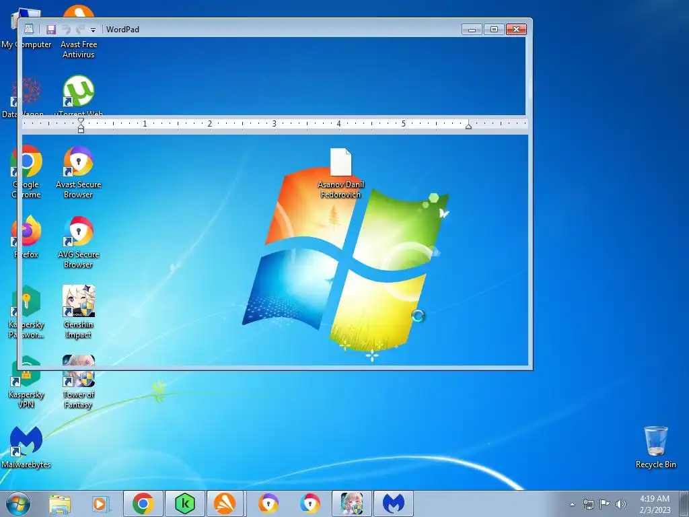Switch to the anime game taskbar button

click(352, 504)
